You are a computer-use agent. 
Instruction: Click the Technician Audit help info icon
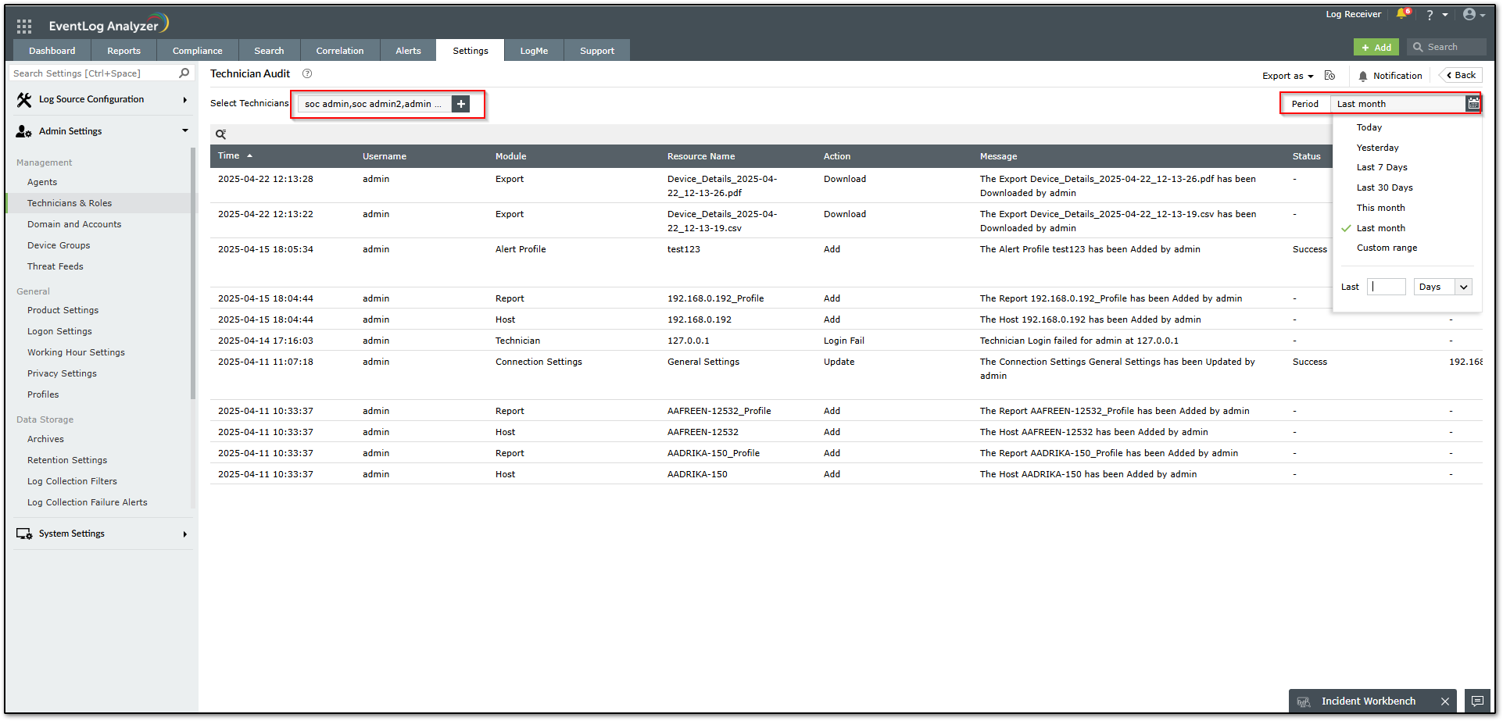click(x=307, y=73)
